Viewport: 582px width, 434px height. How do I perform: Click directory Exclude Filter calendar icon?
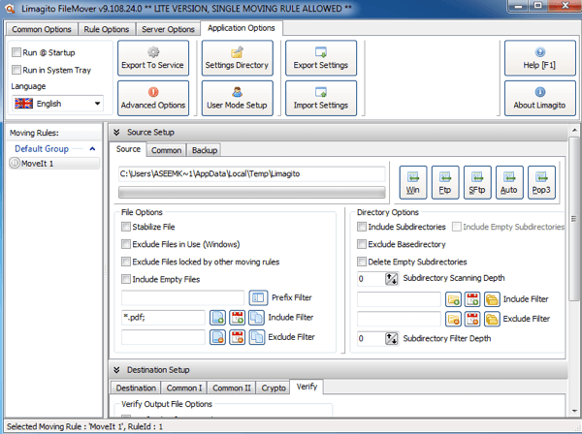click(x=472, y=319)
